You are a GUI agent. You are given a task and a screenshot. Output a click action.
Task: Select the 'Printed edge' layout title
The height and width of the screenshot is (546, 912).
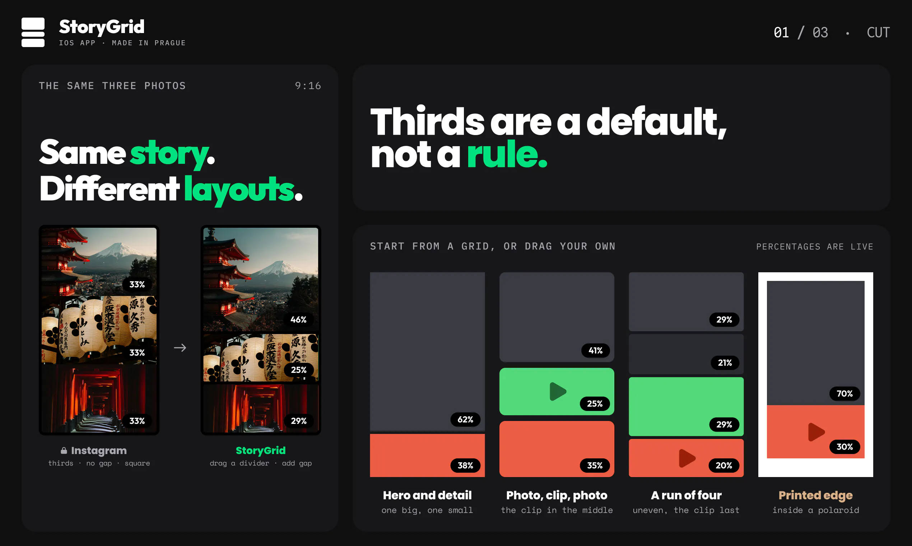tap(816, 495)
